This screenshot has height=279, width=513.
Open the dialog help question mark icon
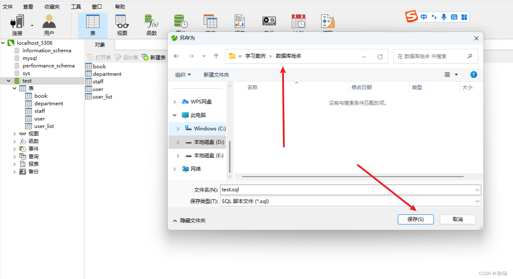tap(474, 75)
